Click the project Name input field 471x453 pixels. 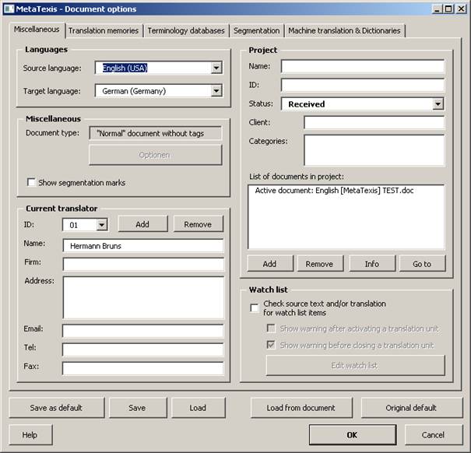pos(363,66)
